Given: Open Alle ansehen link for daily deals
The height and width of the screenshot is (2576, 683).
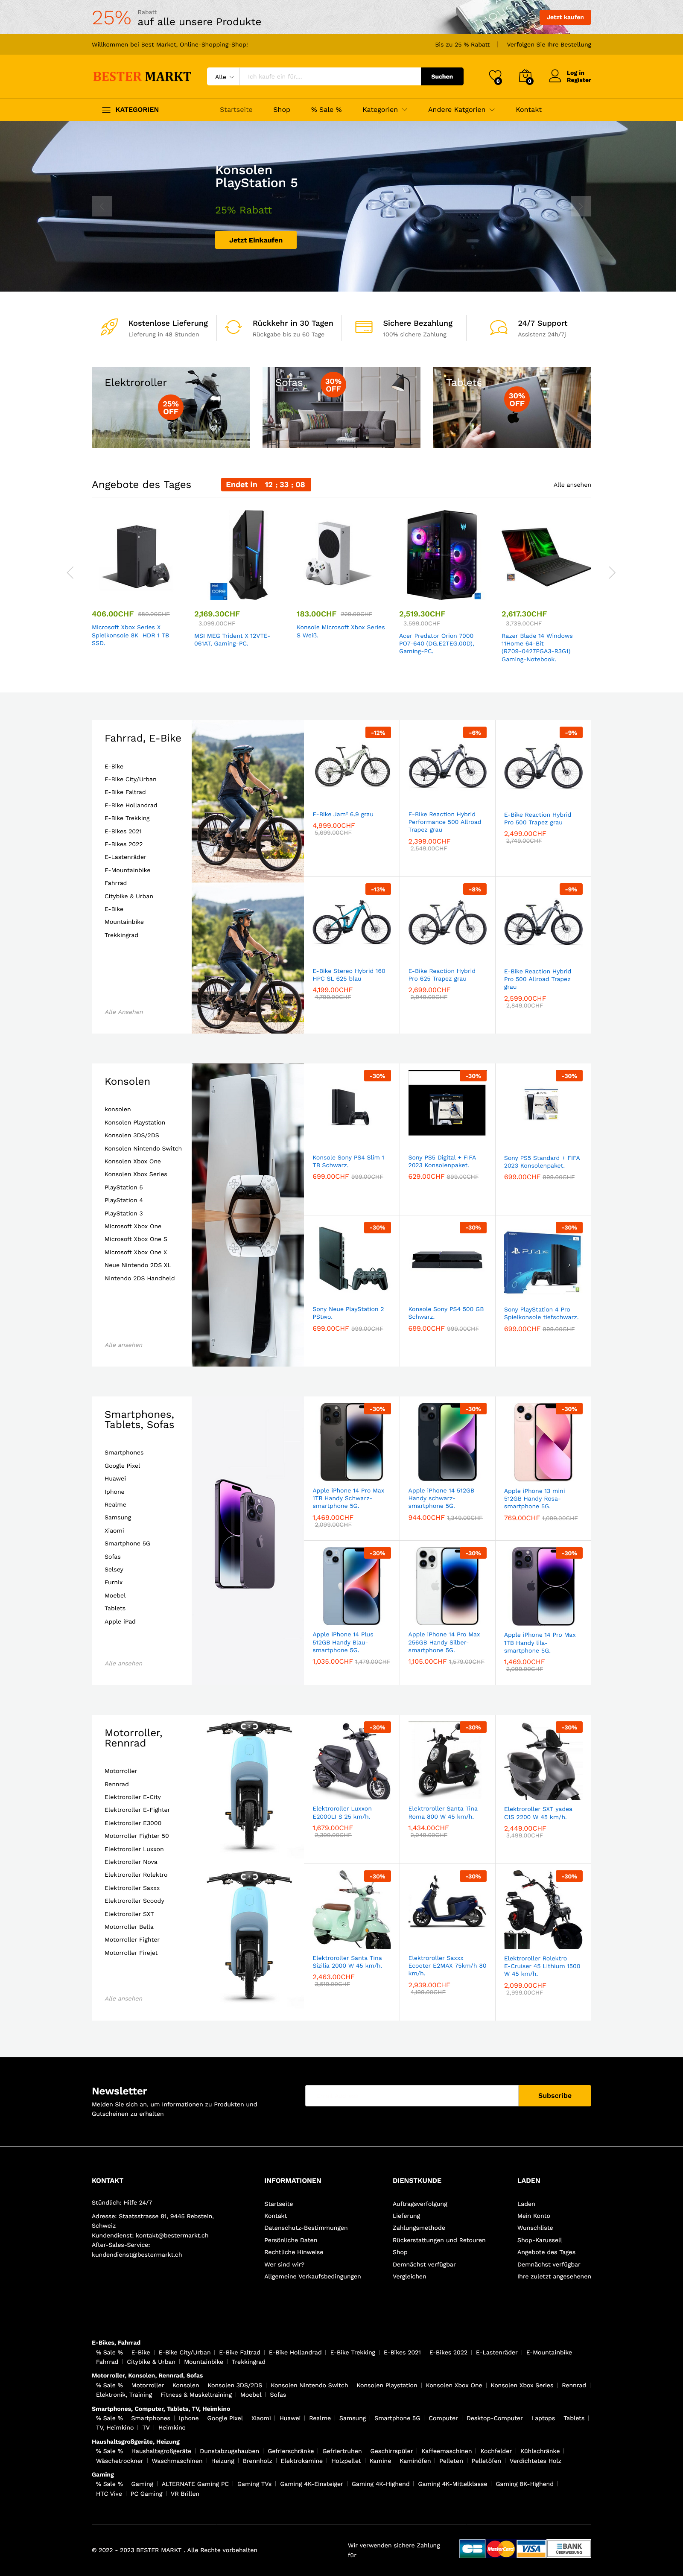Looking at the screenshot, I should pyautogui.click(x=572, y=485).
